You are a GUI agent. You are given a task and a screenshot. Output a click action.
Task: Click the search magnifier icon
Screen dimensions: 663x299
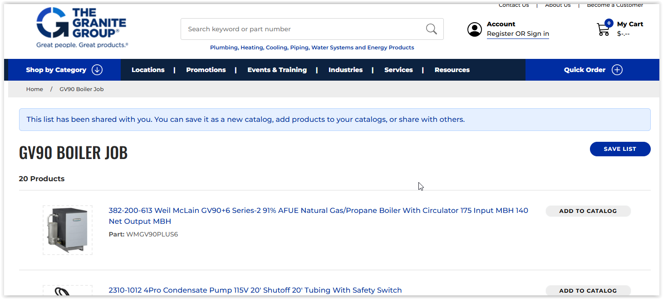coord(431,29)
